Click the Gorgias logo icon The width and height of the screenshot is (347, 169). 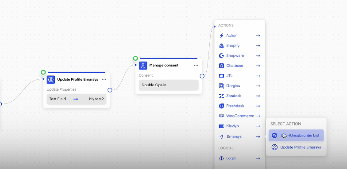[x=221, y=86]
